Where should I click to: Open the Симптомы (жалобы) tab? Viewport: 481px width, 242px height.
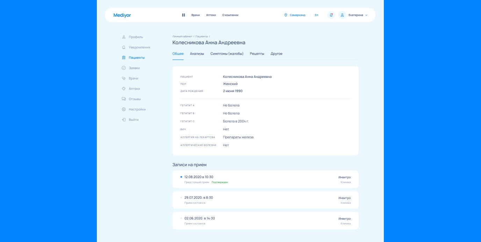(x=227, y=54)
